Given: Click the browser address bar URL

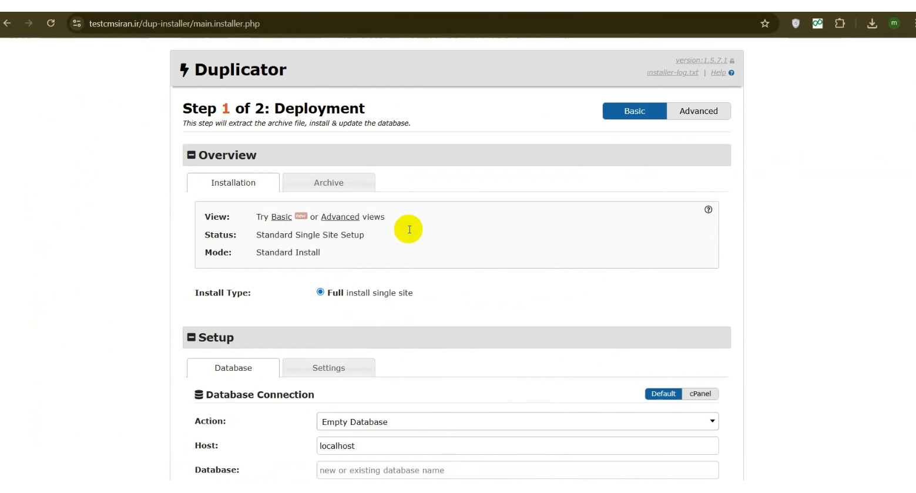Looking at the screenshot, I should point(175,24).
